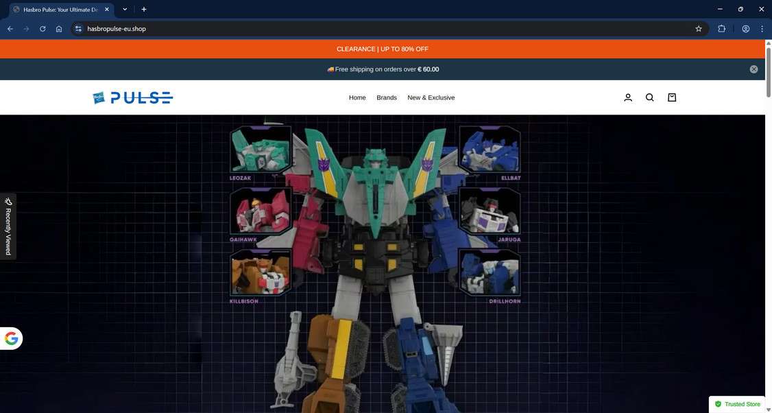Reload the current page

tap(43, 29)
